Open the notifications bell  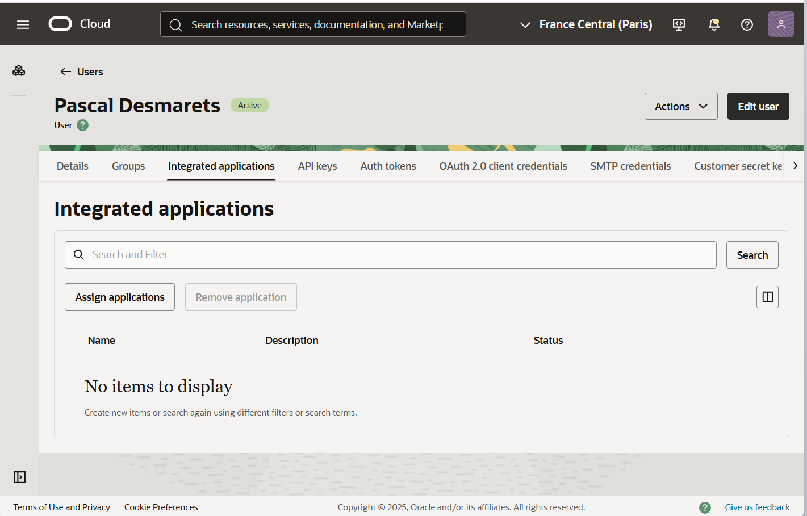713,24
